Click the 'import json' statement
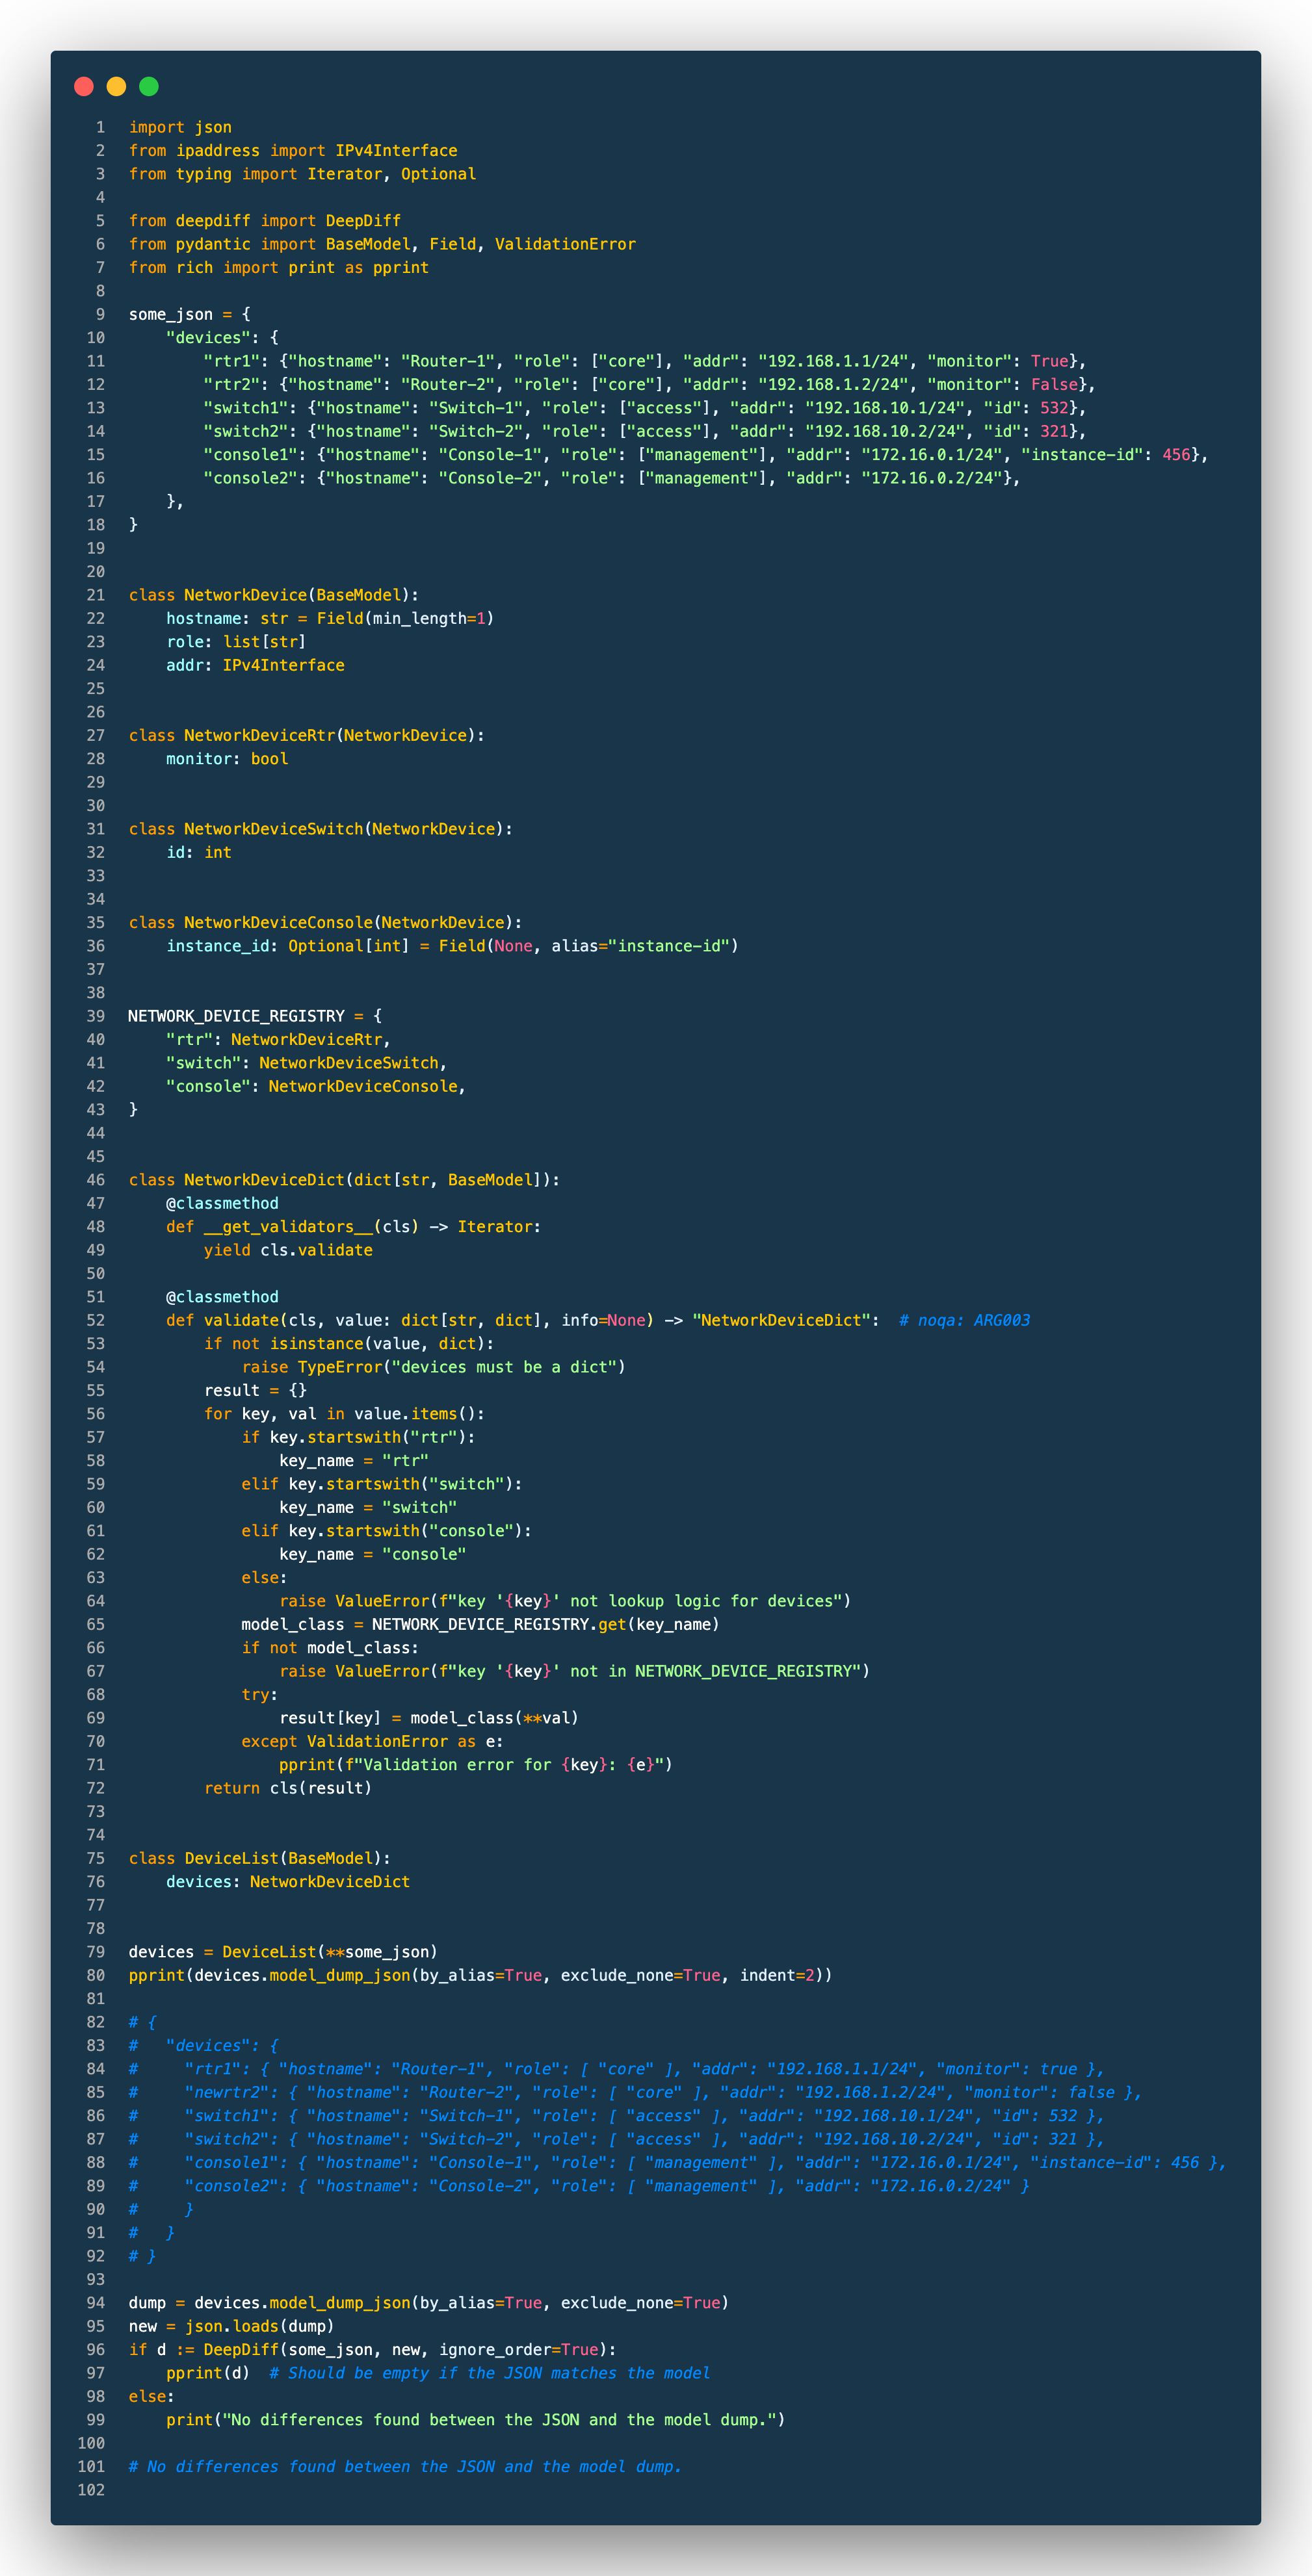The image size is (1312, 2576). tap(180, 128)
